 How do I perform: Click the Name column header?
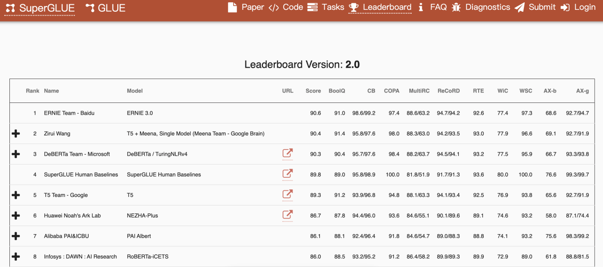pyautogui.click(x=51, y=91)
